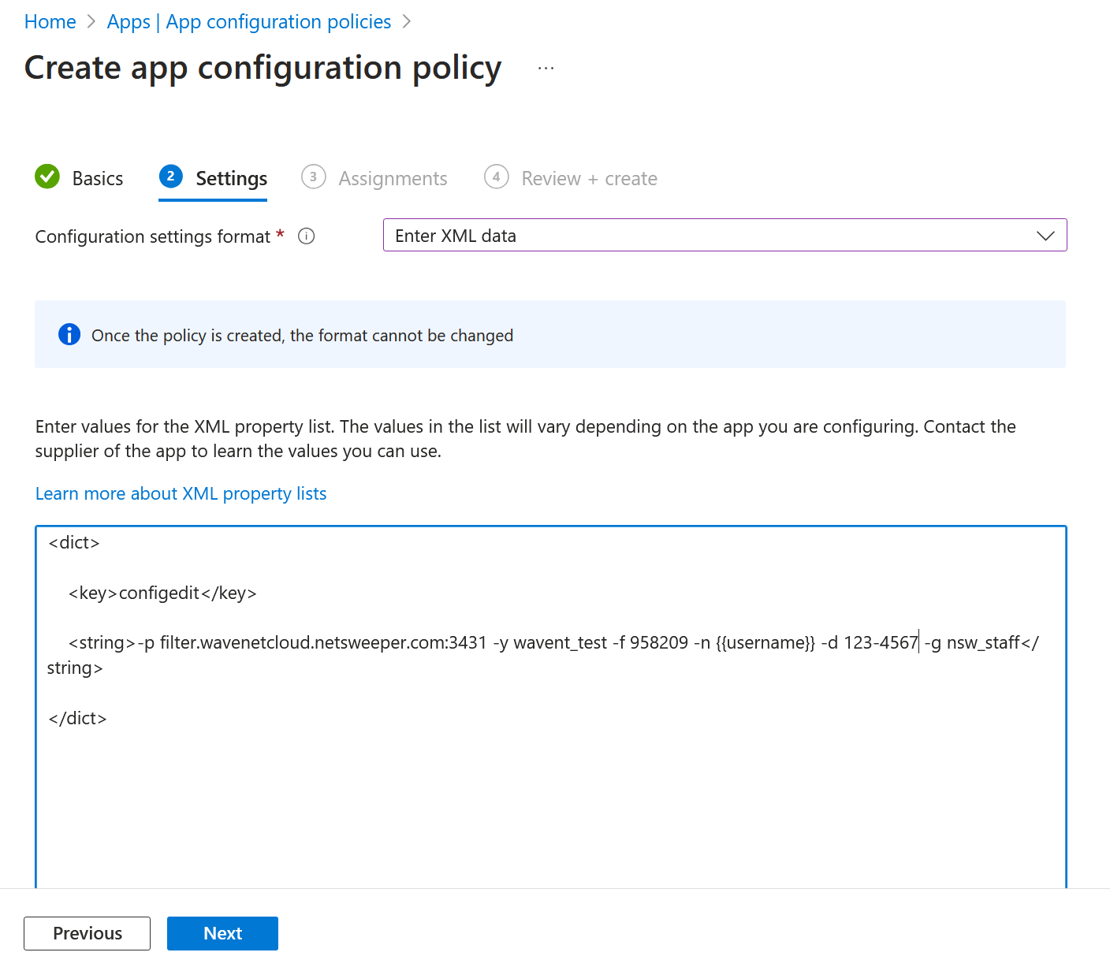Open Apps | App configuration policies breadcrumb link
Viewport: 1110px width, 956px height.
point(248,21)
